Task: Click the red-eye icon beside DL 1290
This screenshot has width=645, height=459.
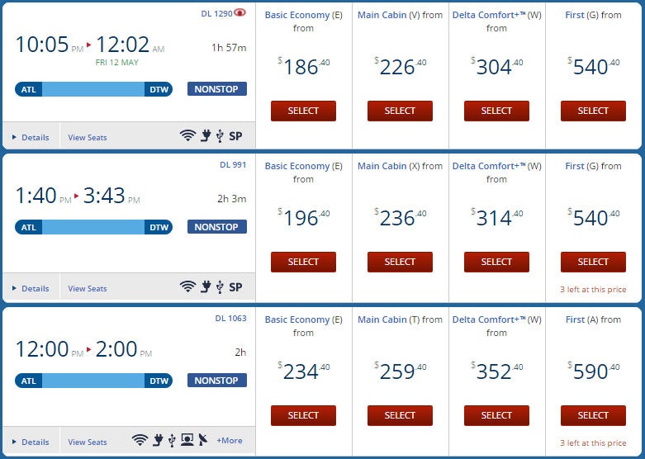Action: pos(240,12)
